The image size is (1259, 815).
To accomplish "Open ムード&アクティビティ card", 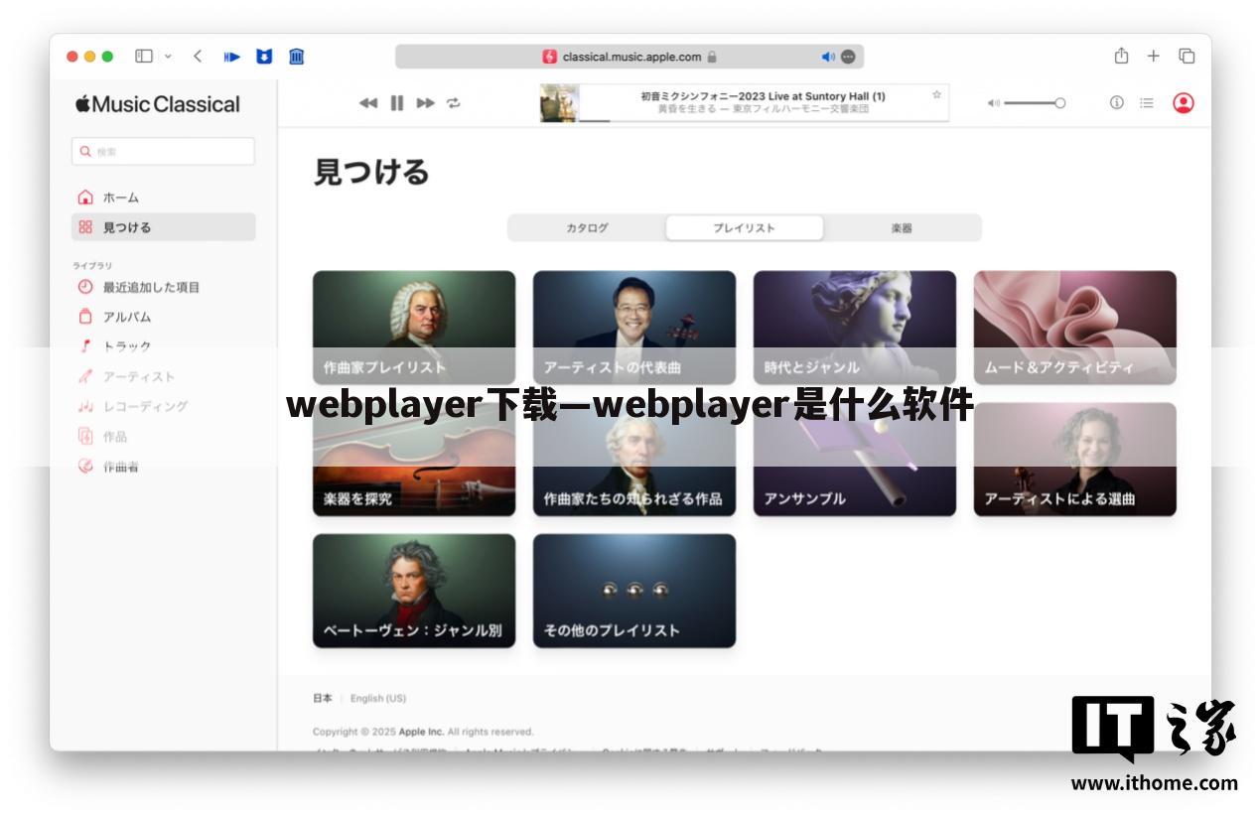I will pyautogui.click(x=1075, y=328).
